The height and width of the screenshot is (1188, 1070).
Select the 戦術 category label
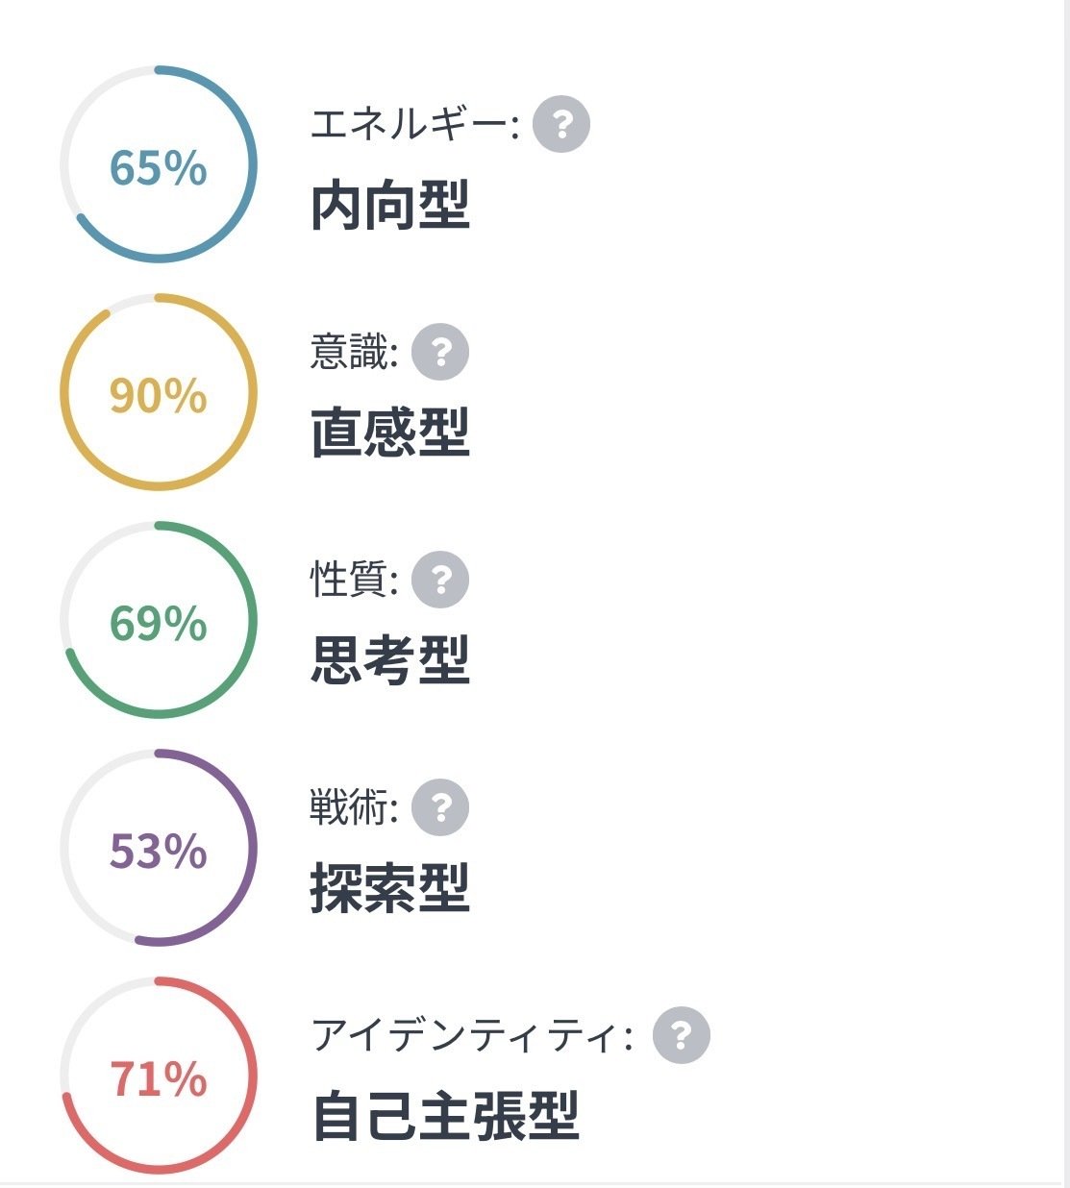(x=352, y=807)
